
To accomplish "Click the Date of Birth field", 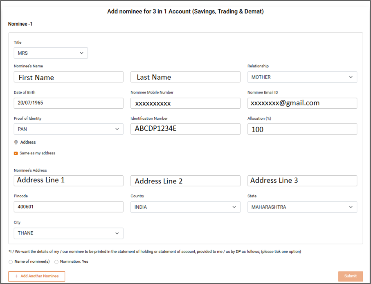I will 68,103.
